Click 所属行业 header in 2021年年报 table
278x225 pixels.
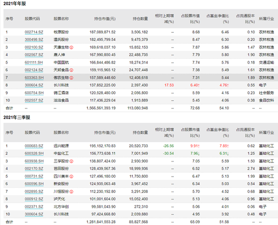click(x=266, y=19)
